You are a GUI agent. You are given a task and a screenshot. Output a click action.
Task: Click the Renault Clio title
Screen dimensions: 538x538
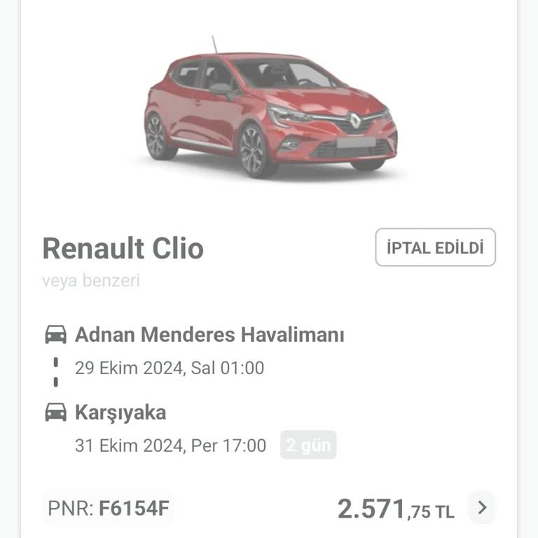point(123,248)
